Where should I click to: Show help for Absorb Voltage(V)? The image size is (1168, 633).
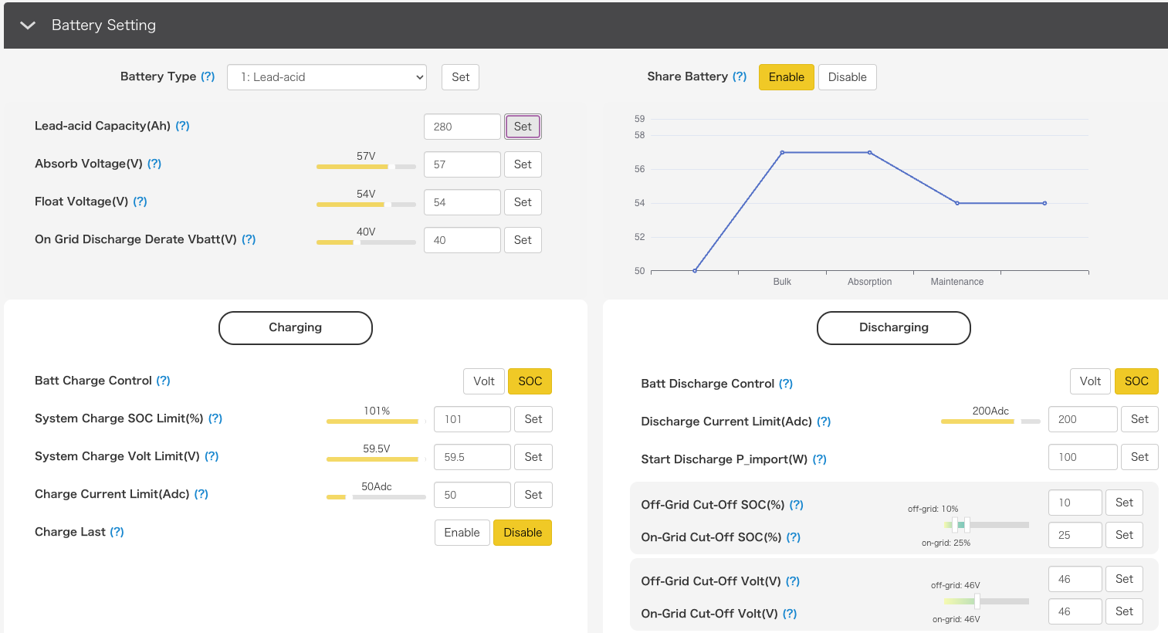pyautogui.click(x=154, y=164)
